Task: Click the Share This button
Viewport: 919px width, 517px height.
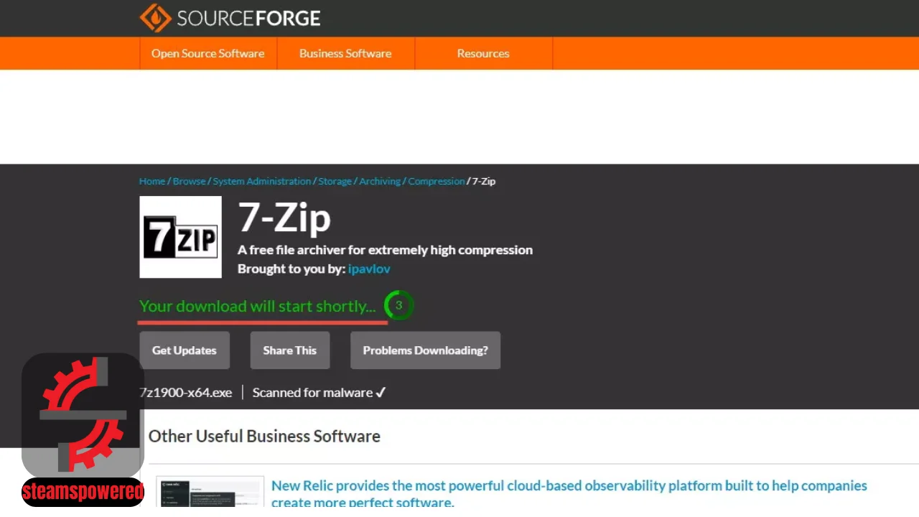Action: pyautogui.click(x=290, y=350)
